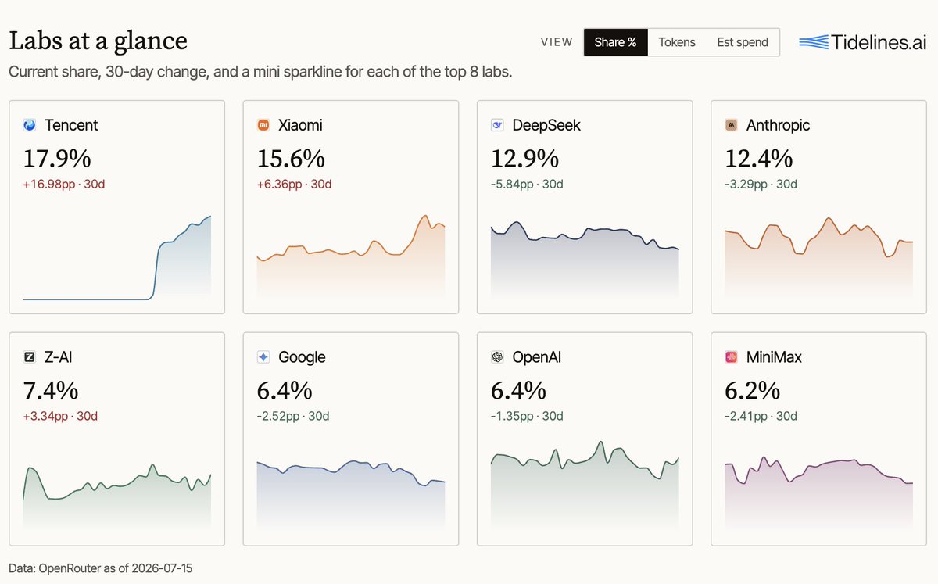The width and height of the screenshot is (938, 584).
Task: Switch view to Tokens
Action: click(677, 42)
